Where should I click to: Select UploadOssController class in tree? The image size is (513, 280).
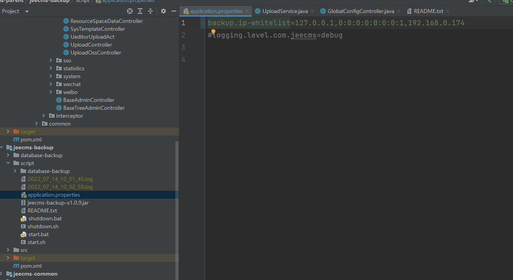click(95, 53)
